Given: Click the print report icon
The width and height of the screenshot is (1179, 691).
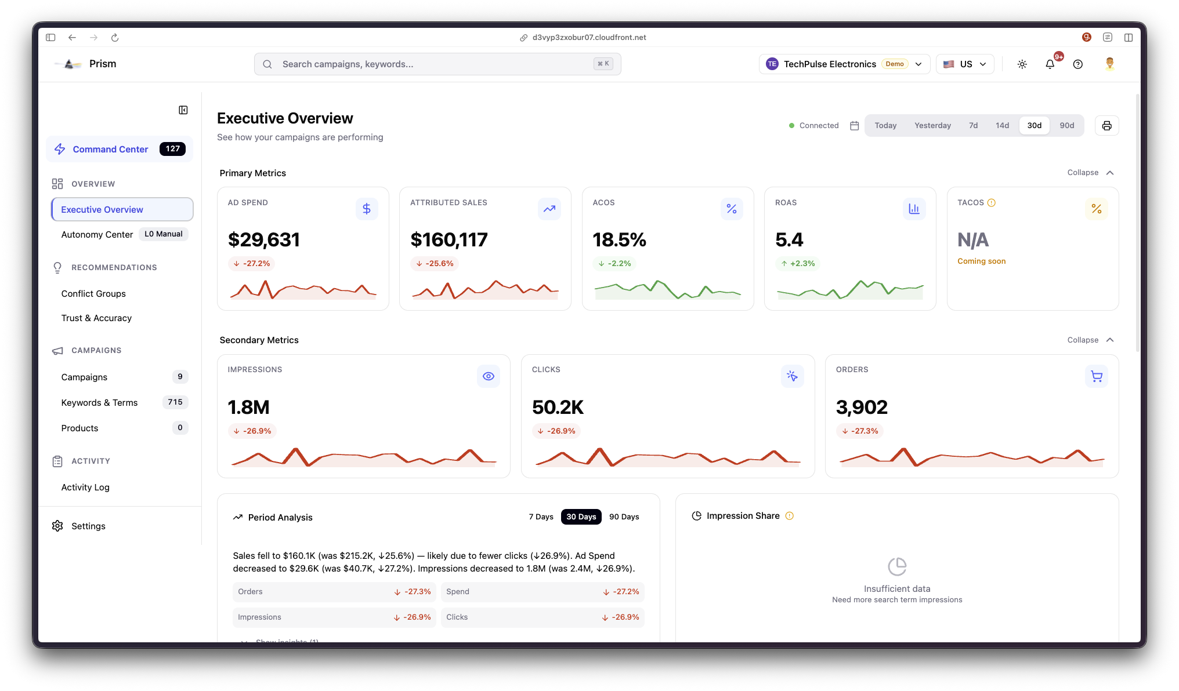Looking at the screenshot, I should tap(1106, 126).
